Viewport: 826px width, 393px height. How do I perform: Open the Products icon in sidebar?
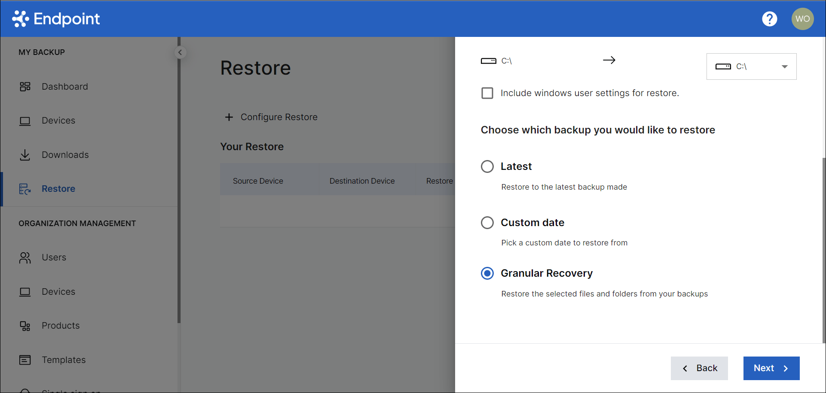click(x=25, y=326)
